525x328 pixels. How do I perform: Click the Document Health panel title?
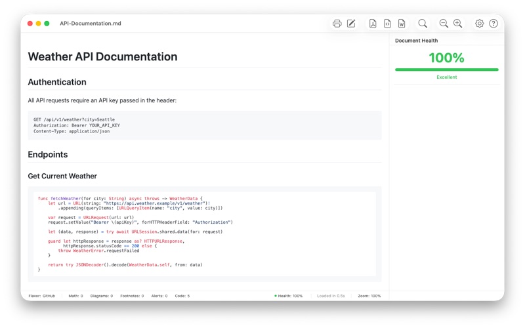coord(416,41)
